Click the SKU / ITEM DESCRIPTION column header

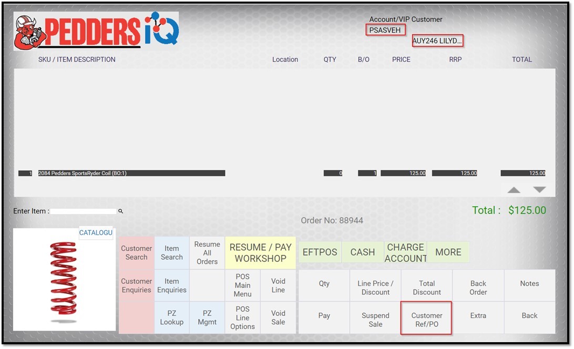click(x=77, y=59)
